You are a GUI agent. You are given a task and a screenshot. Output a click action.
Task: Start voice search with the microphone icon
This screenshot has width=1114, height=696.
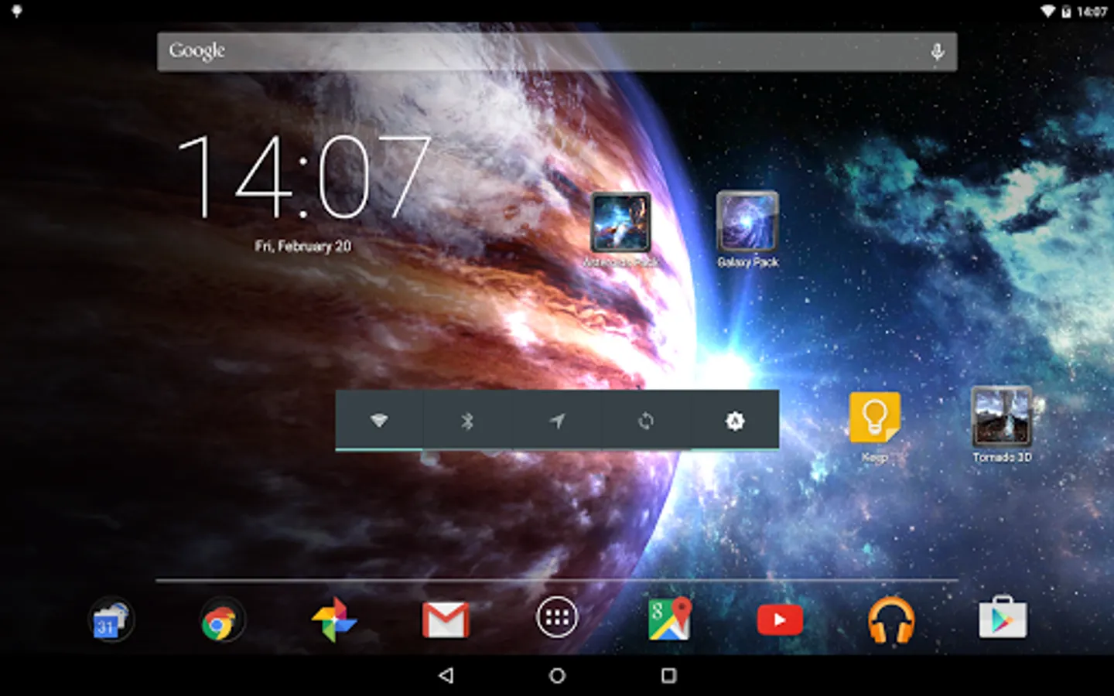(x=937, y=52)
